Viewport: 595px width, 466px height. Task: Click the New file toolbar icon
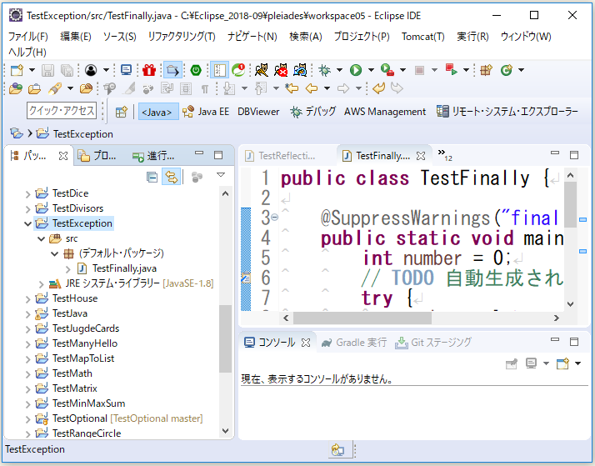pos(17,70)
